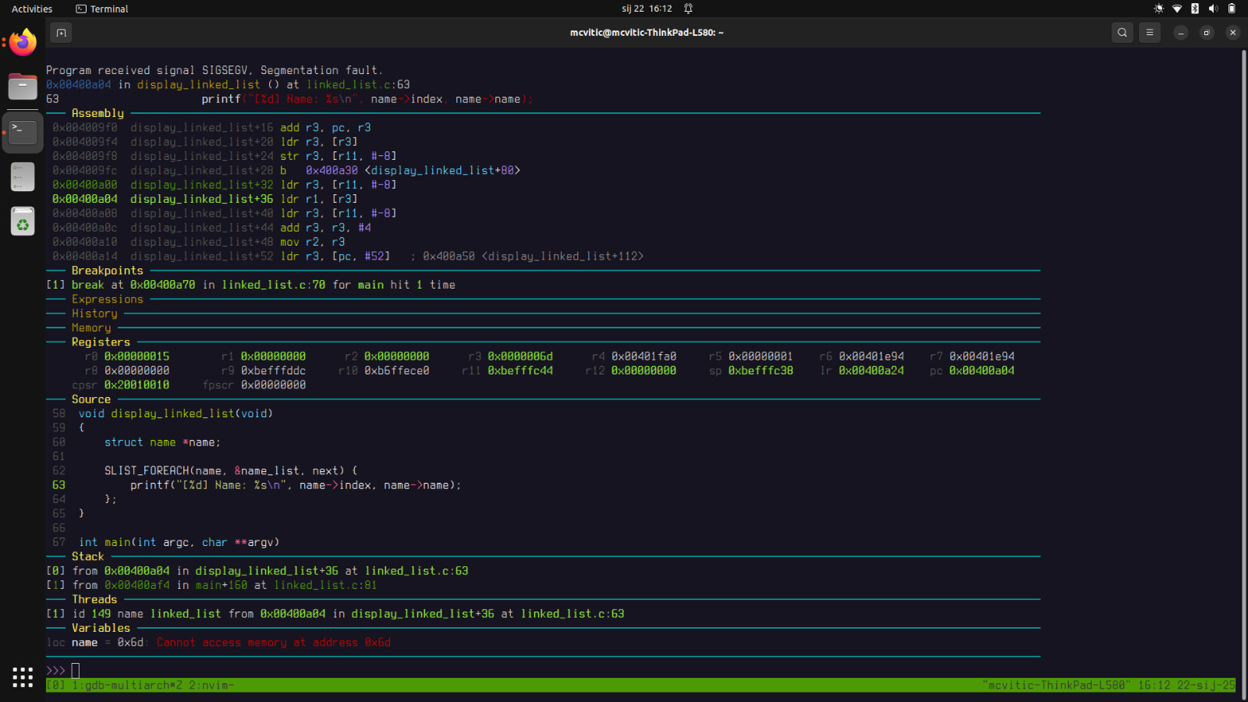Open the Files app in the dock
The width and height of the screenshot is (1248, 702).
click(x=23, y=87)
